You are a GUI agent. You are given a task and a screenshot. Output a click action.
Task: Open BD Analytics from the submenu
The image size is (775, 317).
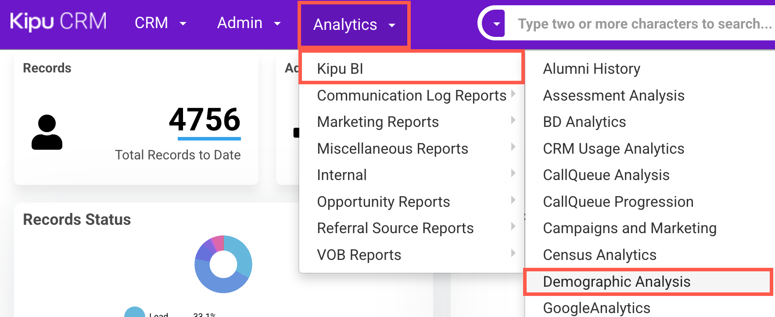point(584,122)
